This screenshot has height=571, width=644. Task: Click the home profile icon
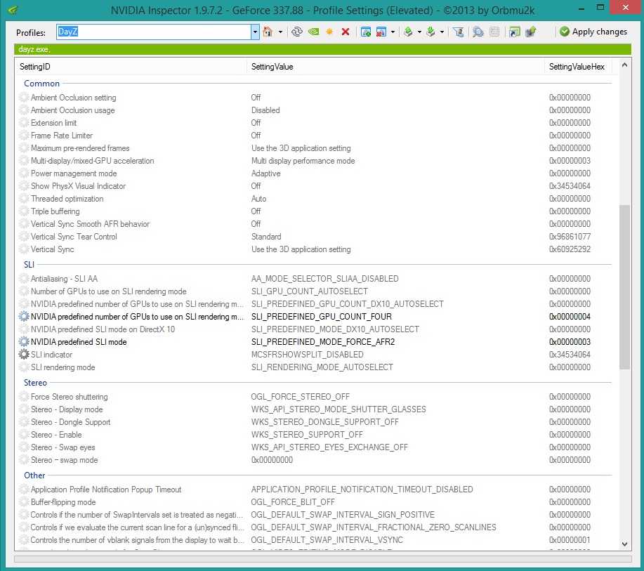coord(268,32)
